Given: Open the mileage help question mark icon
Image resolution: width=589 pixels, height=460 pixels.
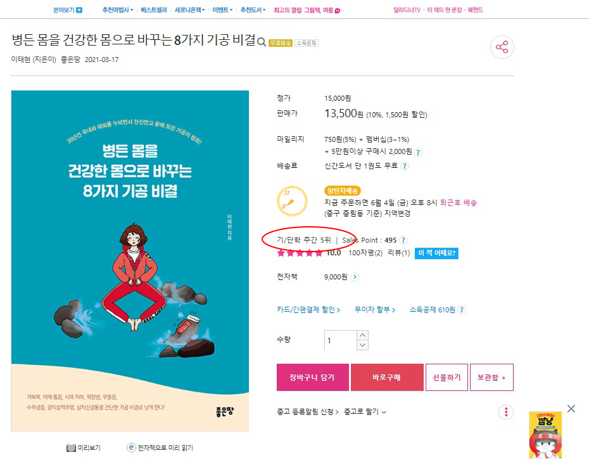Looking at the screenshot, I should [418, 153].
